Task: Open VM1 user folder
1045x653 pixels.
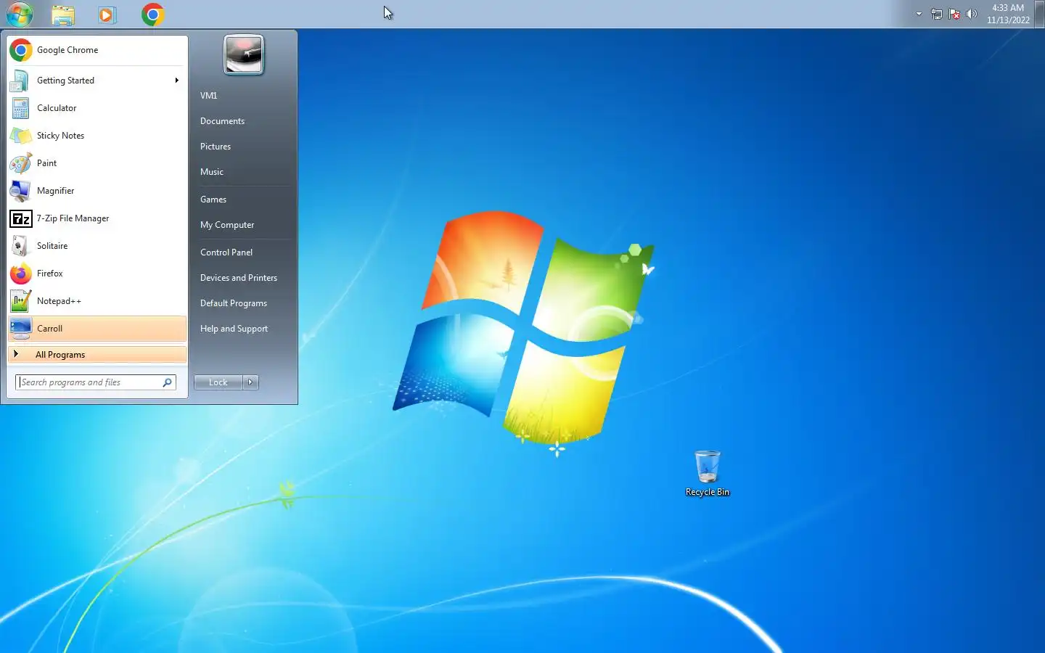Action: (209, 96)
